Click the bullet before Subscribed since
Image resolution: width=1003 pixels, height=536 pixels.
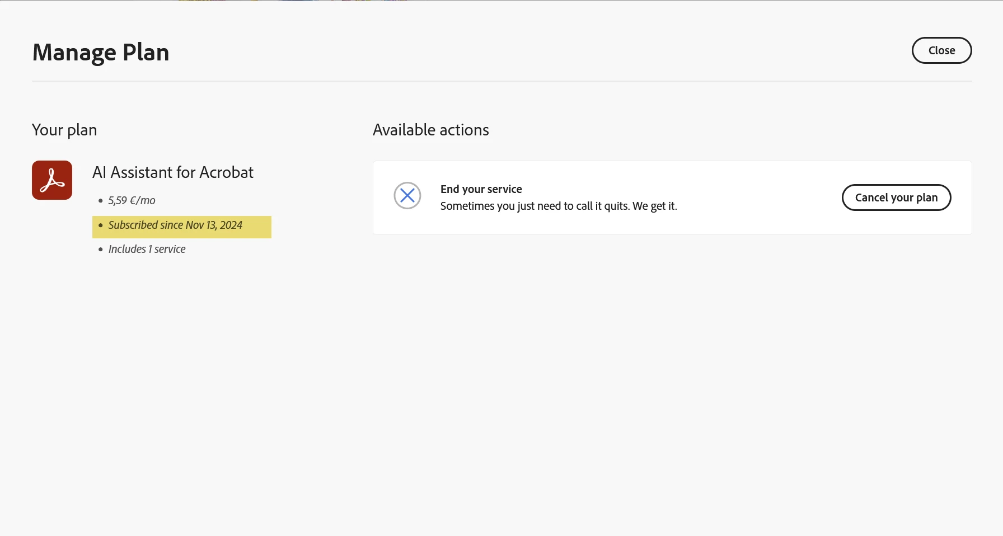coord(101,225)
